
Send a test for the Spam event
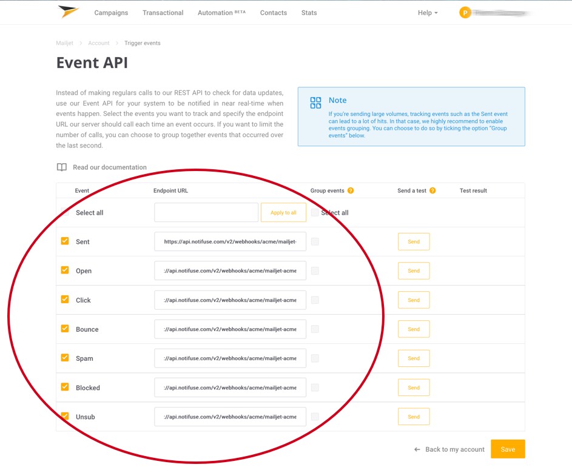point(414,358)
